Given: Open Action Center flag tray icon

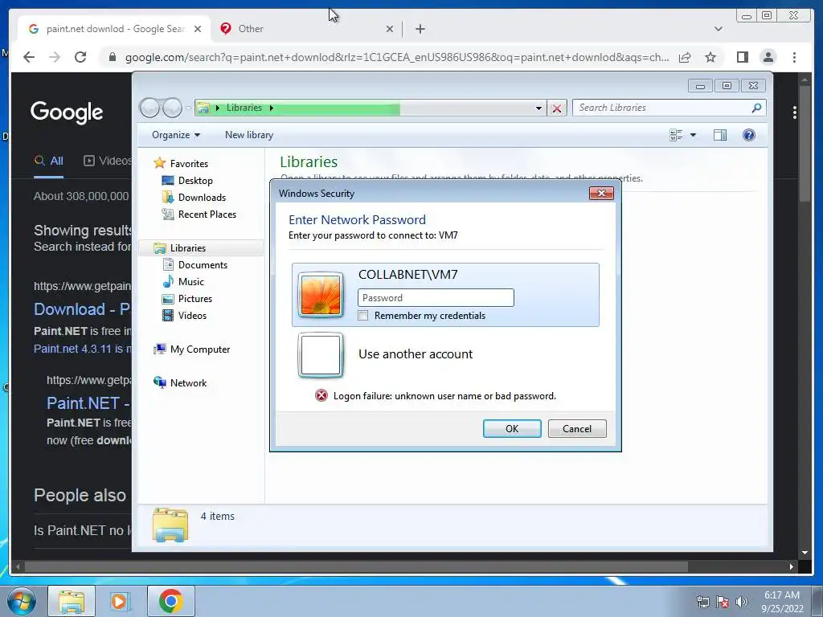Looking at the screenshot, I should [x=723, y=602].
